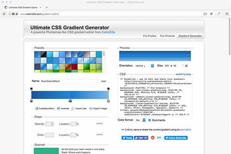The width and height of the screenshot is (231, 154).
Task: Click the page vertical scrollbar
Action: click(229, 37)
